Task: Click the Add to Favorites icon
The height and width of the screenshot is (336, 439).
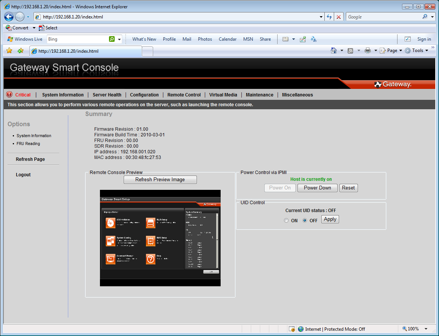Action: point(20,50)
